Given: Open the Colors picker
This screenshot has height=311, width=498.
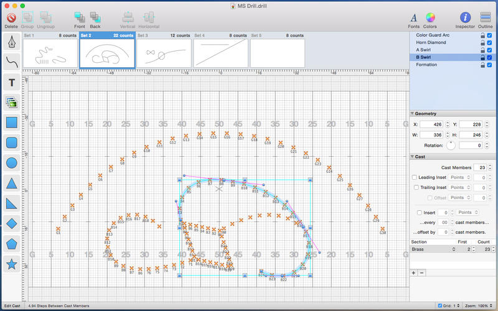Looking at the screenshot, I should (x=430, y=18).
